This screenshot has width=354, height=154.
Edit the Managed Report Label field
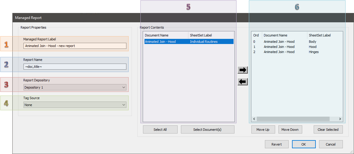point(75,46)
